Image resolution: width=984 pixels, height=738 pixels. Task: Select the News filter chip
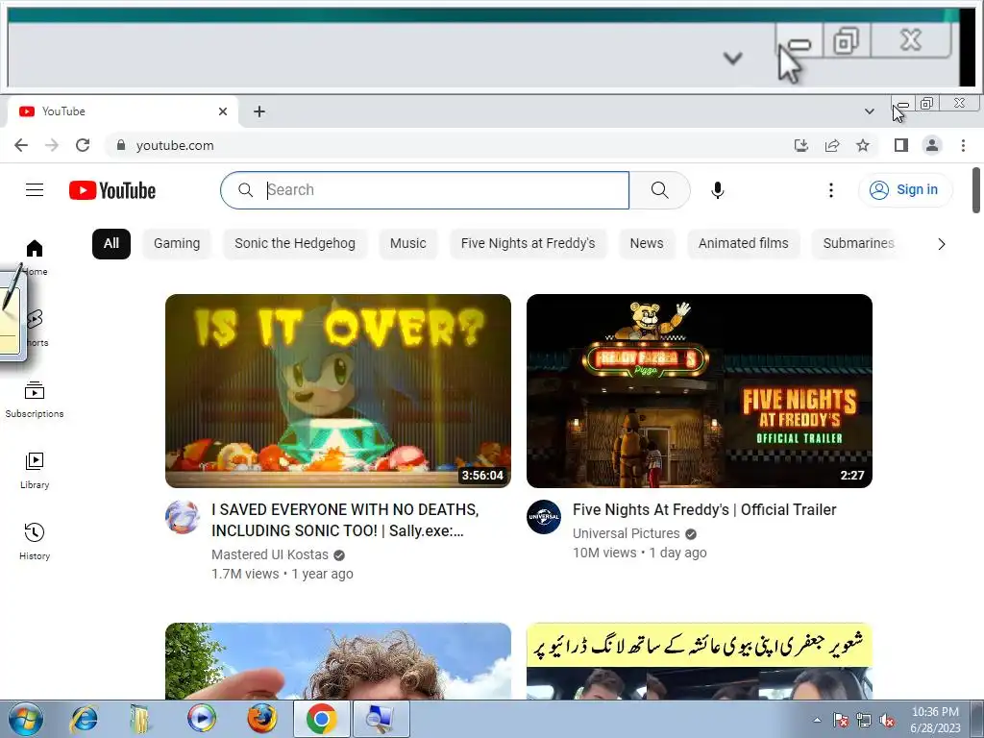pos(647,244)
